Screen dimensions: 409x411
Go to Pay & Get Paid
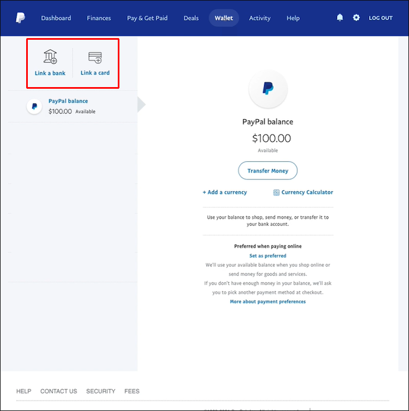click(x=147, y=18)
